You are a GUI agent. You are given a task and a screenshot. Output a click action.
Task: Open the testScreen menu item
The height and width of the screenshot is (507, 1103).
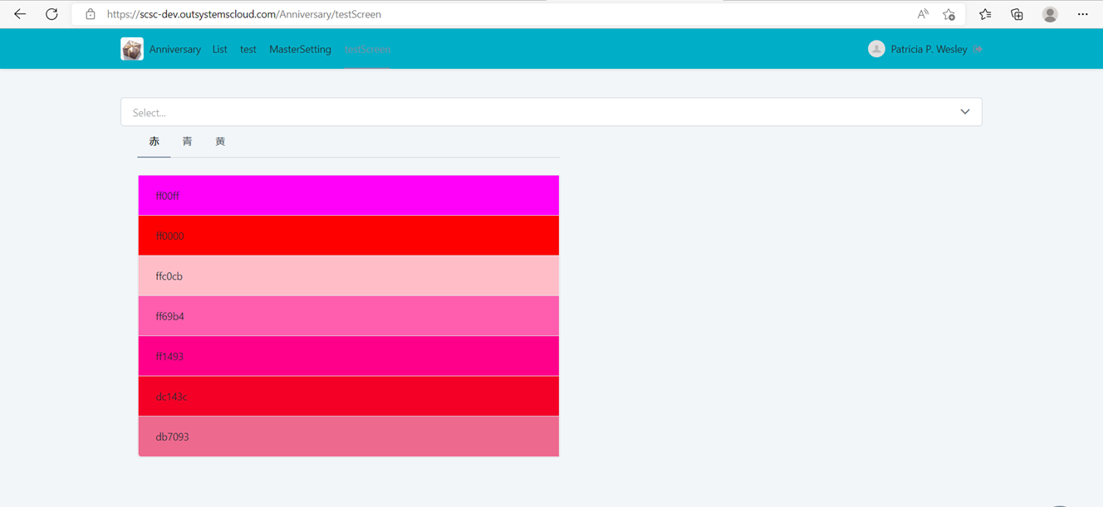click(367, 50)
